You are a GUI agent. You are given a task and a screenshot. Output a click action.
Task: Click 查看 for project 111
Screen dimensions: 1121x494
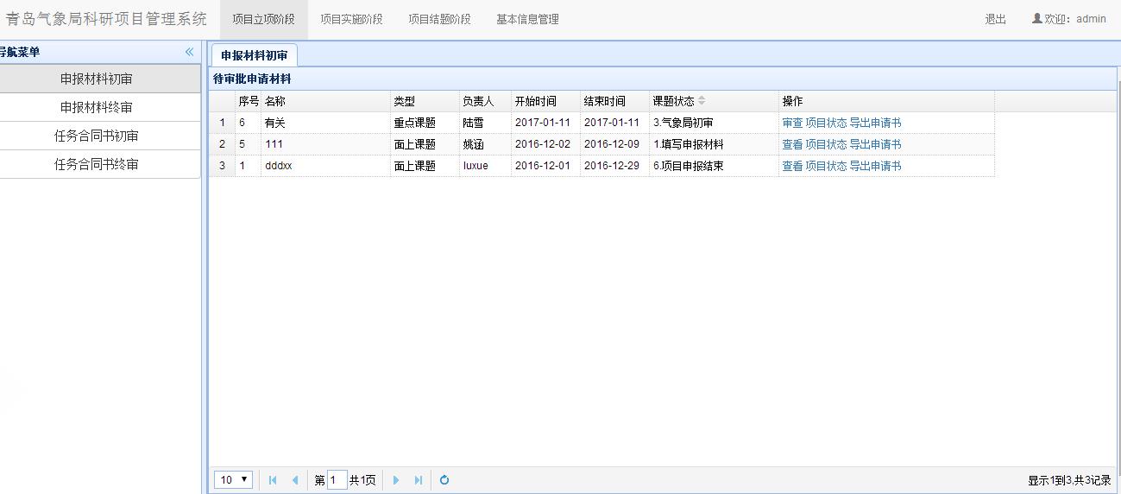tap(792, 144)
